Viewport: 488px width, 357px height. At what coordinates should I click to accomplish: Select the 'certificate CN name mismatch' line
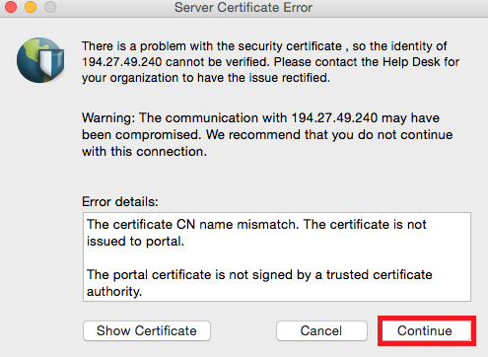click(x=256, y=224)
